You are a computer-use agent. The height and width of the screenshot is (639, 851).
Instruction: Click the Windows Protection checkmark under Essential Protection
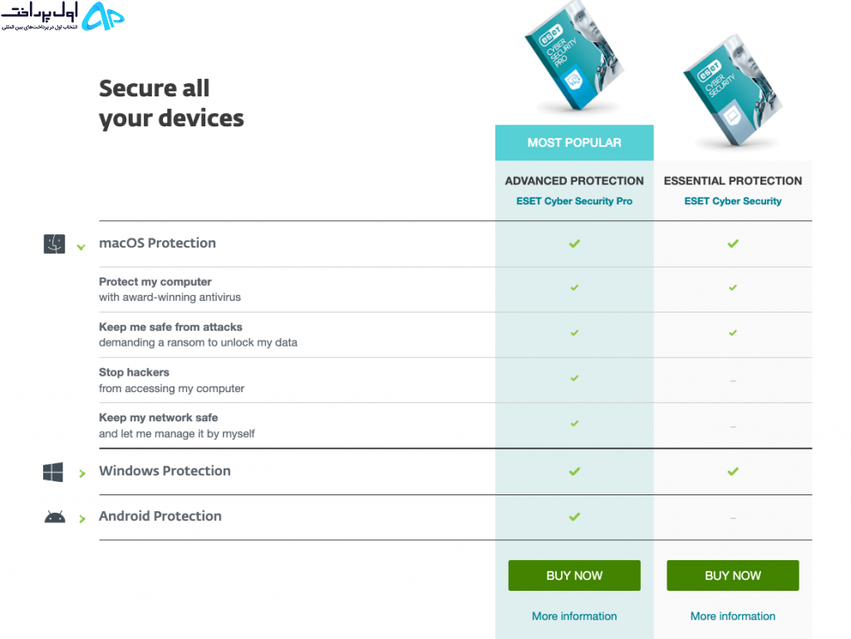[733, 471]
